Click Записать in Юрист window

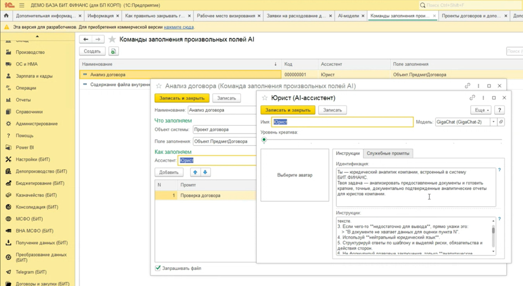tap(332, 110)
